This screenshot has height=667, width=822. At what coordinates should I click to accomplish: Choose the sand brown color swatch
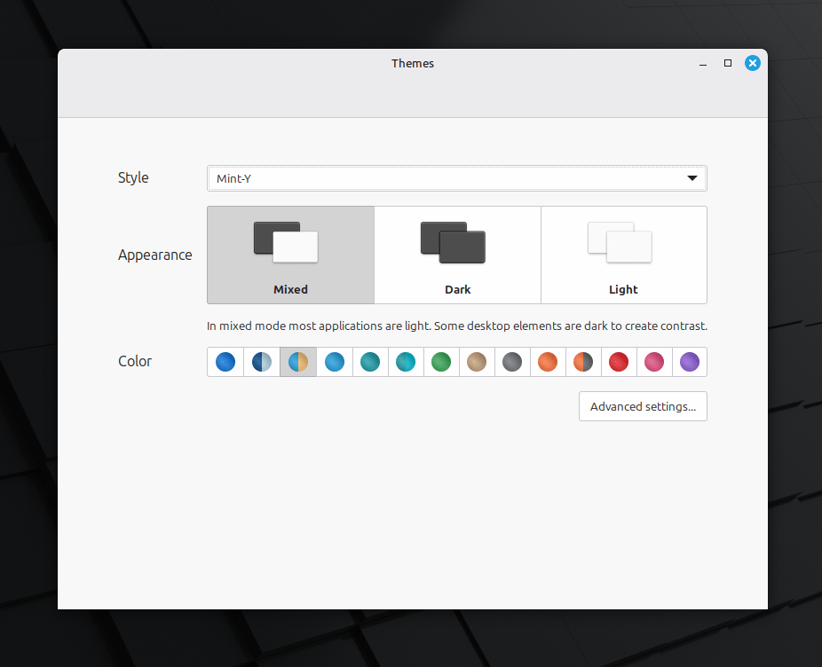tap(477, 362)
